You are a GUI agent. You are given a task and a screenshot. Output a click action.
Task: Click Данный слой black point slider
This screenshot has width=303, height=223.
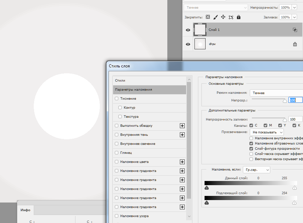(207, 188)
